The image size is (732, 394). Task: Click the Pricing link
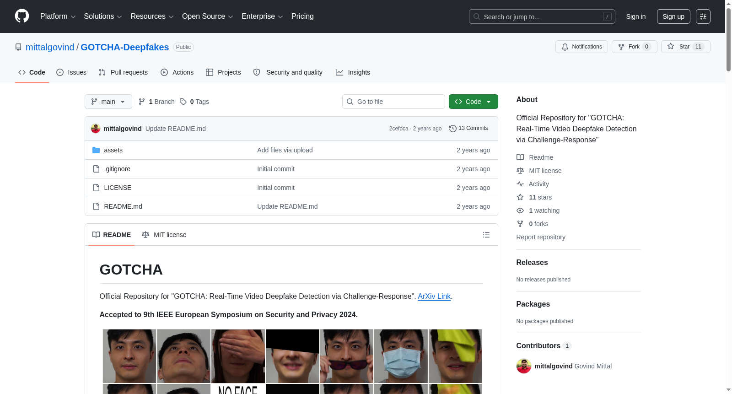[302, 16]
